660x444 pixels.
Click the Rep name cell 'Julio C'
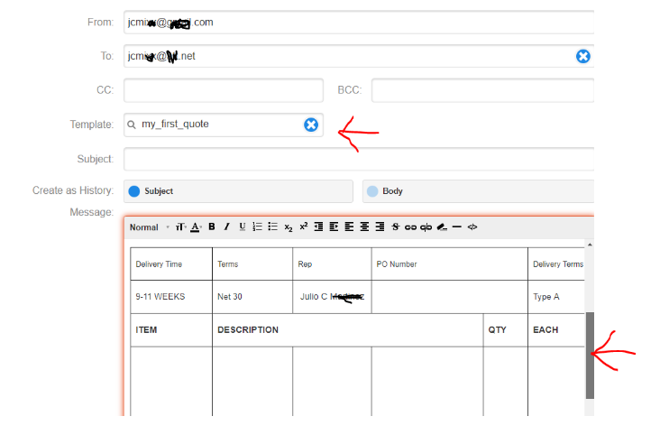pyautogui.click(x=332, y=297)
